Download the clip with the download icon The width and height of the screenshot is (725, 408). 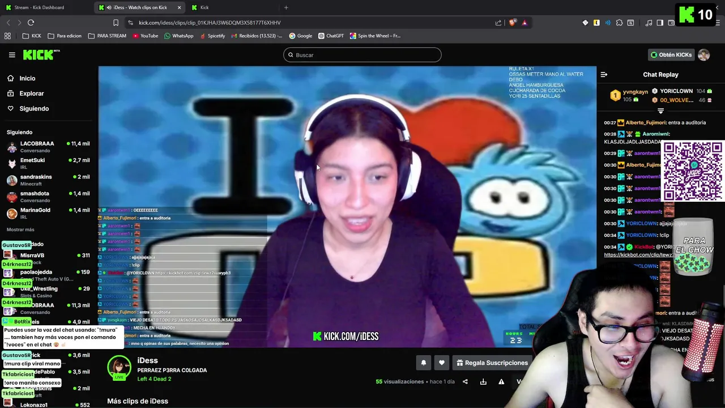(483, 382)
